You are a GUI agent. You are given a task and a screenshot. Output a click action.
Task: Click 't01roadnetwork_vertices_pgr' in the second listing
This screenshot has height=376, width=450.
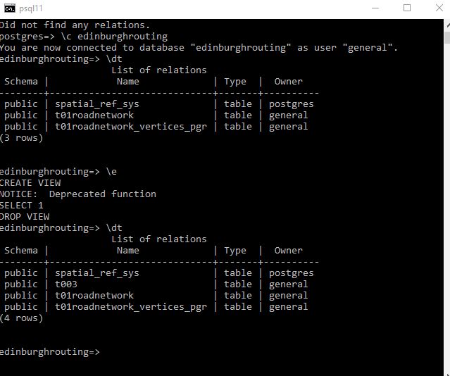pos(131,307)
